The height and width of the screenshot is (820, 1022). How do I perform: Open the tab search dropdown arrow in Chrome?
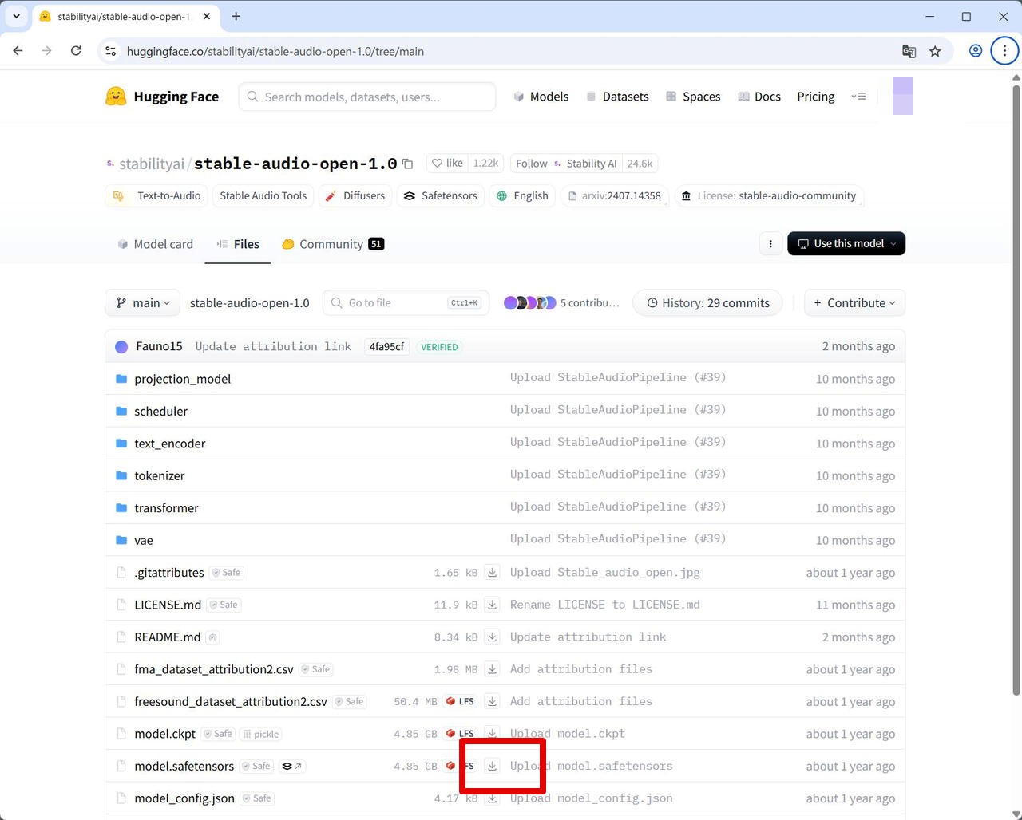tap(16, 16)
